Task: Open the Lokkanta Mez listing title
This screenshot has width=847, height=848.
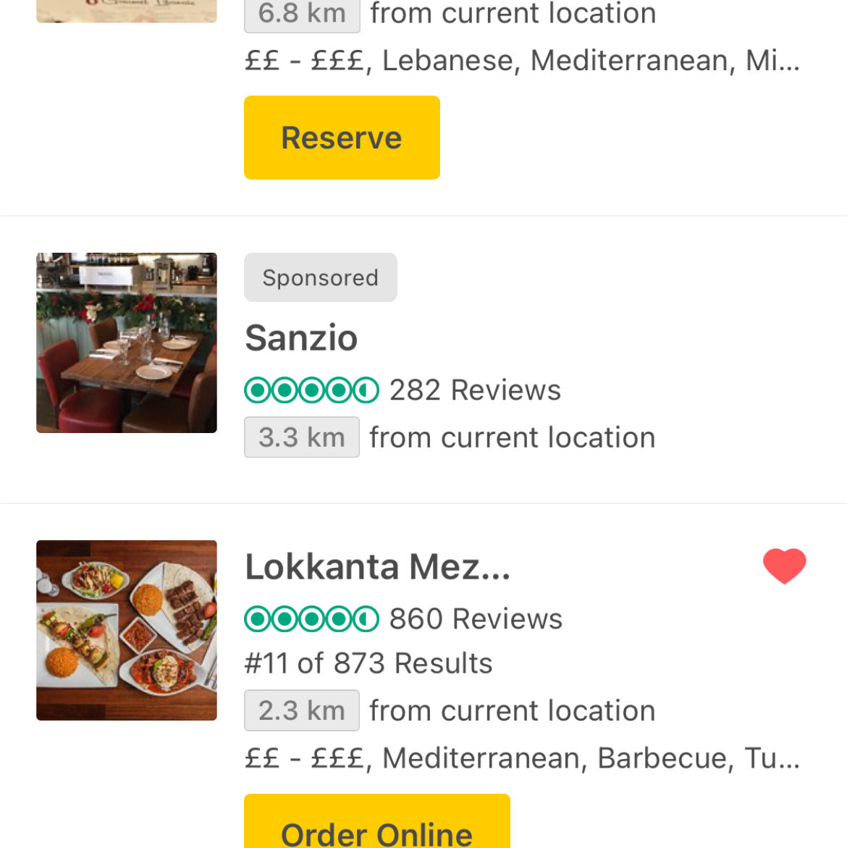Action: [x=377, y=567]
